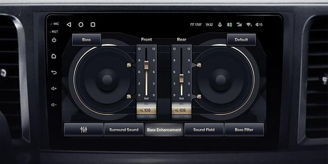Select the Front frequency picker showing 108
The image size is (328, 164).
click(146, 110)
